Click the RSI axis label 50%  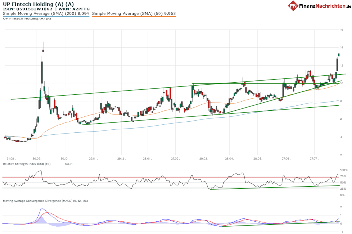343,183
